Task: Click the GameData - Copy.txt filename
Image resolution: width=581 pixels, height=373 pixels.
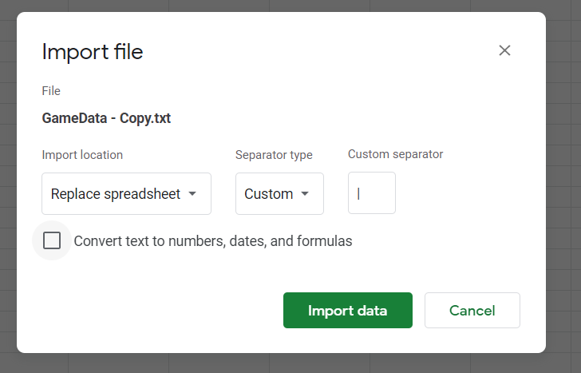Action: 106,118
